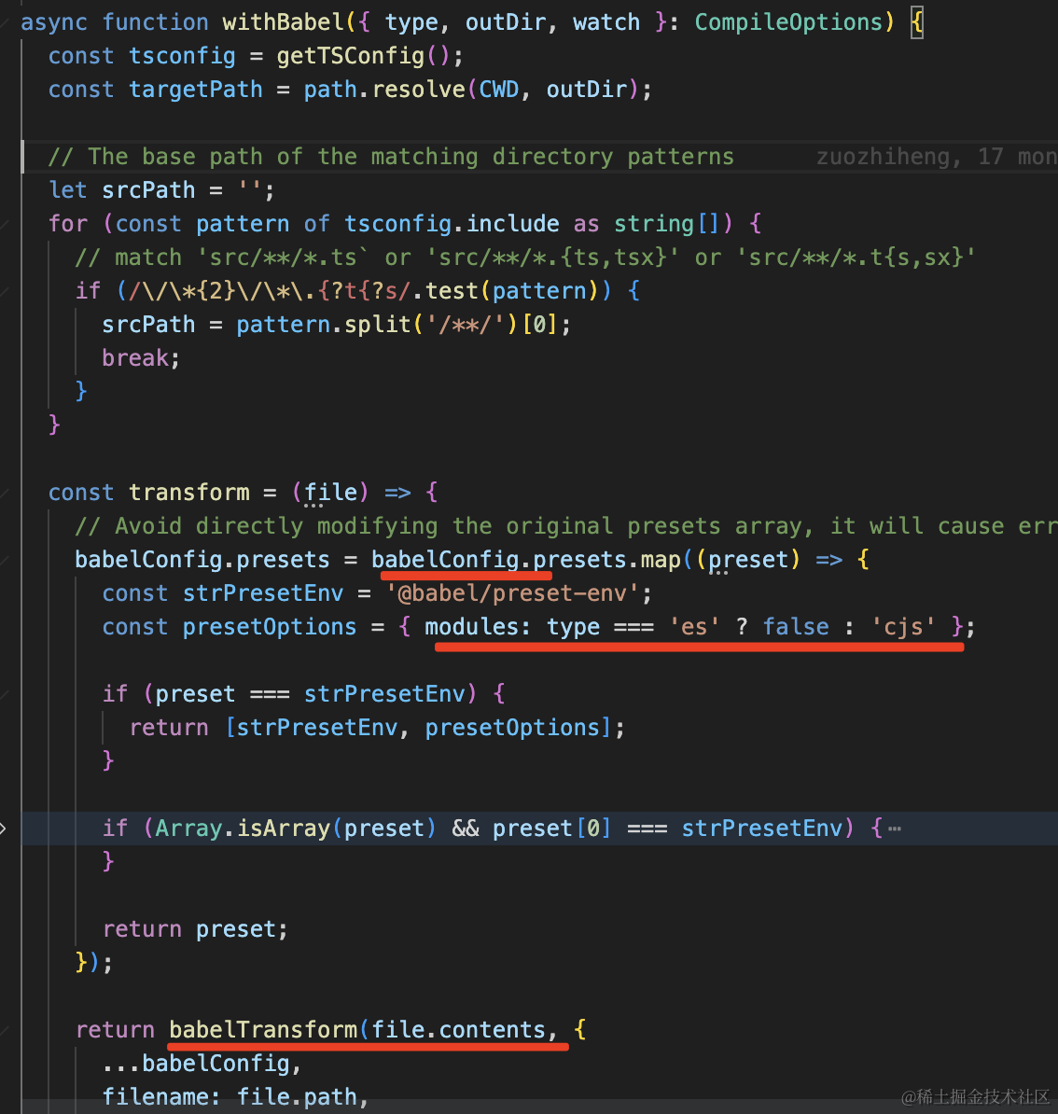Screen dimensions: 1058x1114
Task: Click the isArray method name
Action: click(x=283, y=829)
